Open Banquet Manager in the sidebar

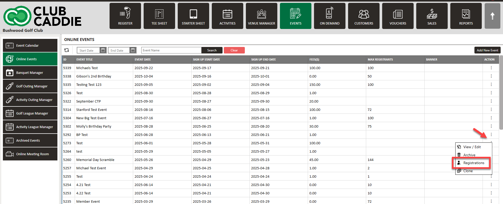(30, 73)
